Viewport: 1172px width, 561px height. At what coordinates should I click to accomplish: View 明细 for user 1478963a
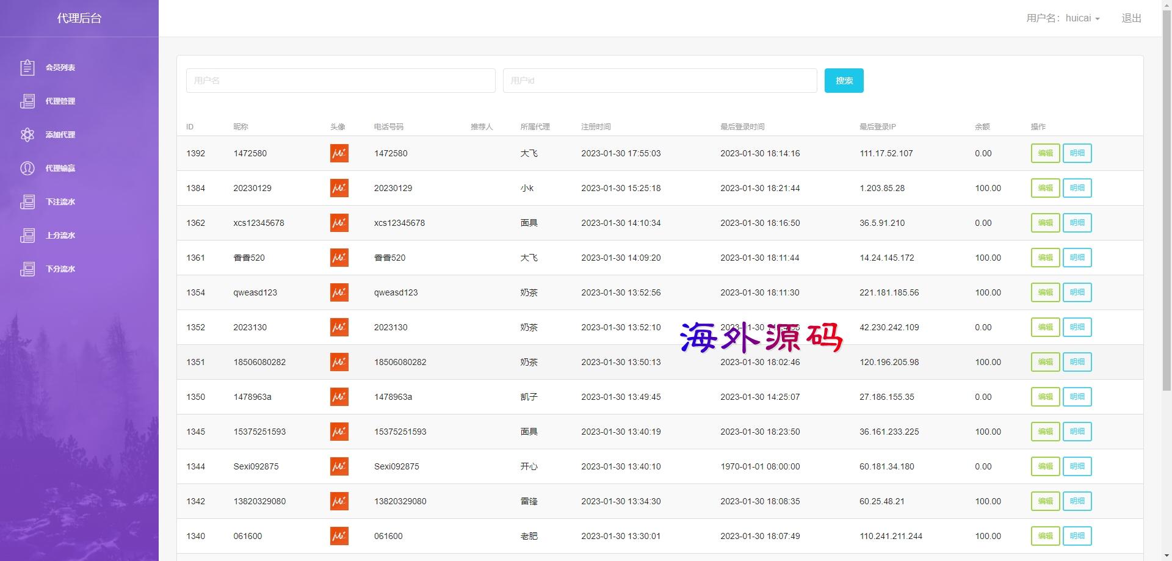point(1077,397)
